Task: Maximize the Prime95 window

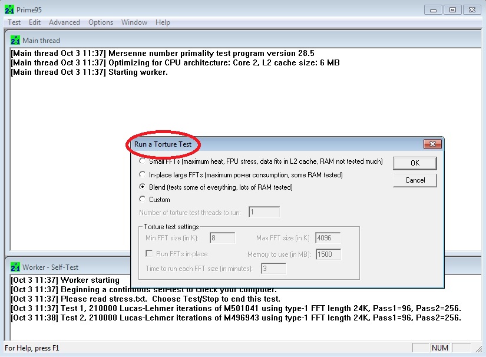Action: pyautogui.click(x=452, y=10)
